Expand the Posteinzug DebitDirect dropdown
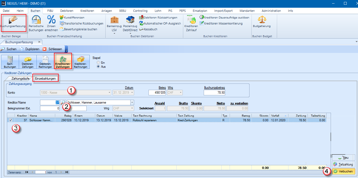Viewport: 358px width, 178px height. tap(130, 34)
